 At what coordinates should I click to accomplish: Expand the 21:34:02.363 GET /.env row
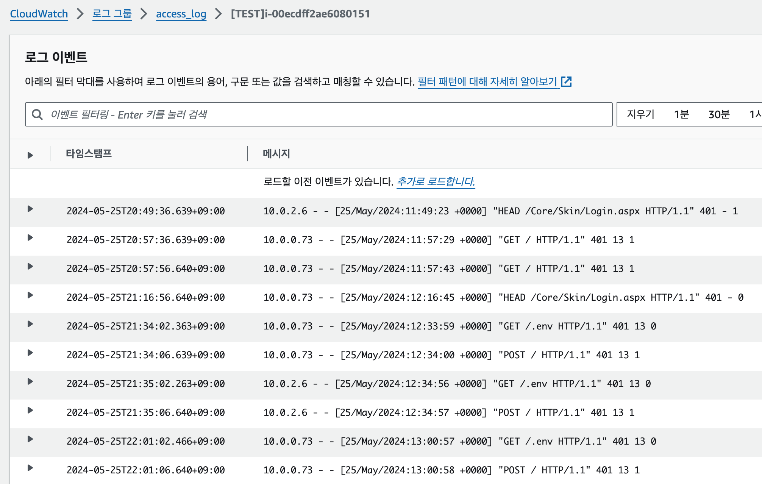coord(30,324)
